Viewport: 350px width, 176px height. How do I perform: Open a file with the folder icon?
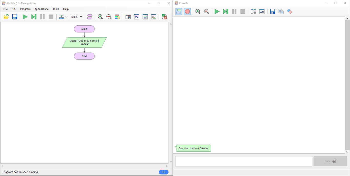click(6, 17)
